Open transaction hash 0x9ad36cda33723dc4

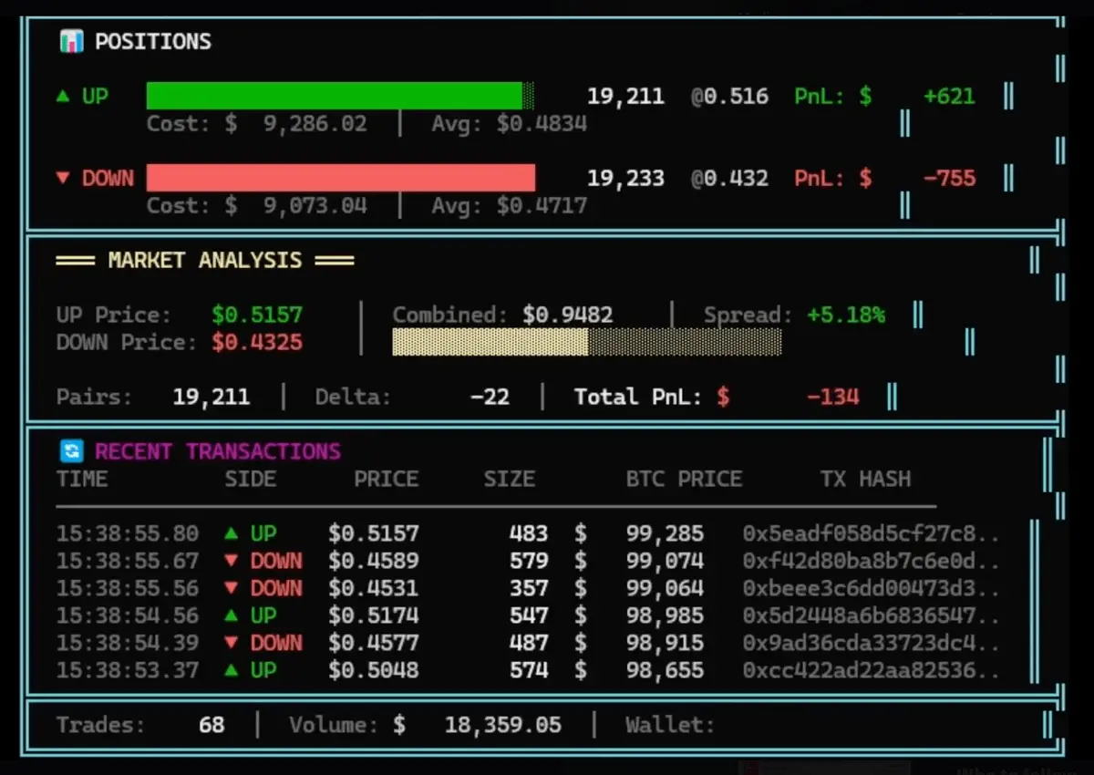(x=872, y=643)
